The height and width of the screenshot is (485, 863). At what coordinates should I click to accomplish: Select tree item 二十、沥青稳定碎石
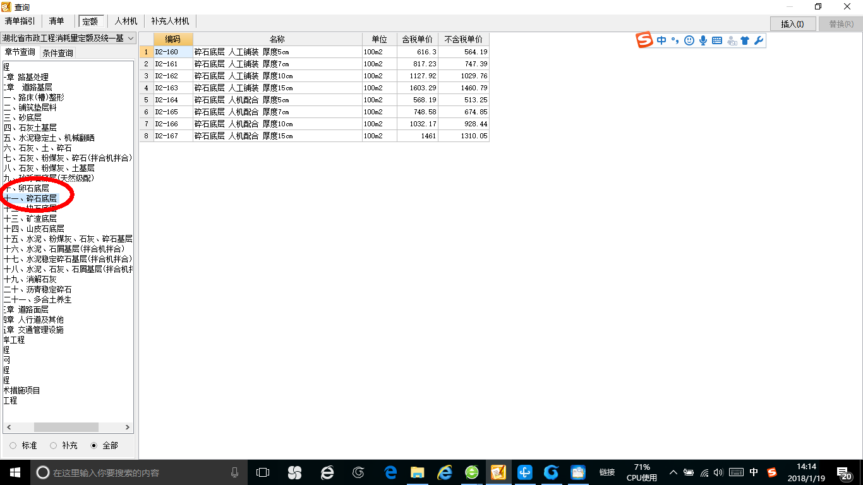coord(38,289)
